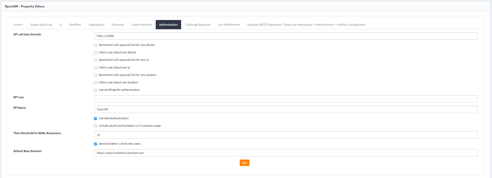
Task: Open the System tab
Action: 18,25
